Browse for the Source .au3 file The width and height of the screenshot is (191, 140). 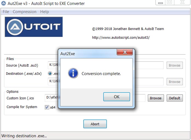175,65
